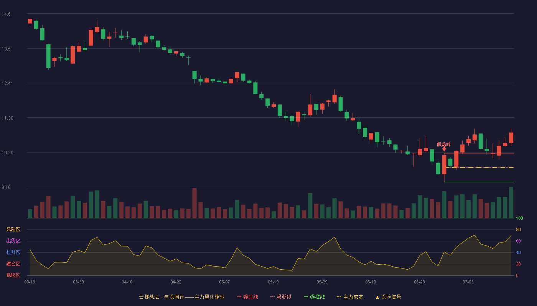Select the 出货区 zone label
The width and height of the screenshot is (537, 306).
point(13,241)
